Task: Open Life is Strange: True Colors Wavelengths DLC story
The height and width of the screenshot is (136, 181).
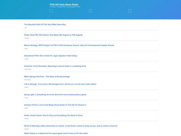Action: (60, 84)
